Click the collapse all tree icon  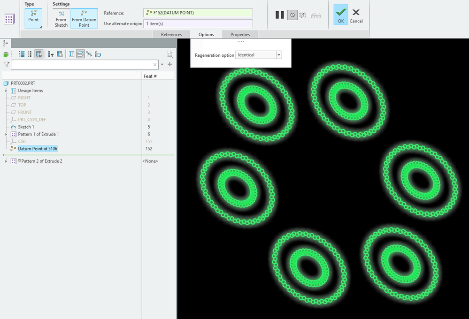pyautogui.click(x=30, y=54)
